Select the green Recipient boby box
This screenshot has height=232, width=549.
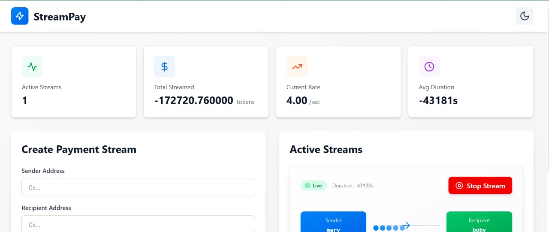(x=479, y=222)
